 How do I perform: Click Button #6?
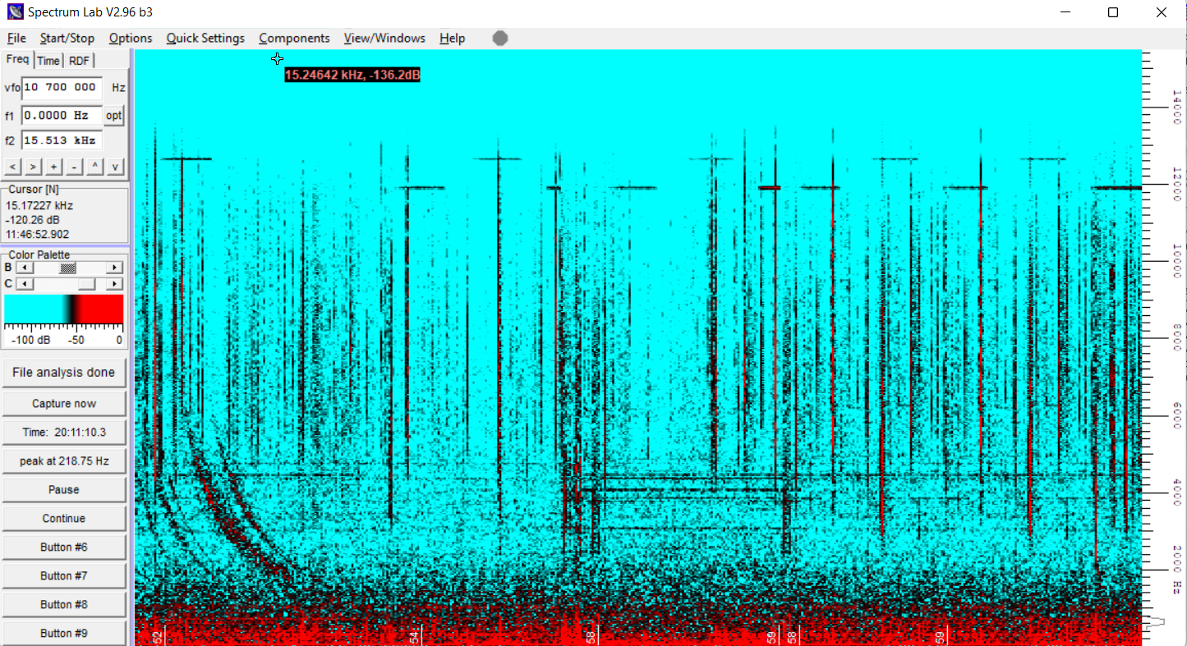pos(64,547)
